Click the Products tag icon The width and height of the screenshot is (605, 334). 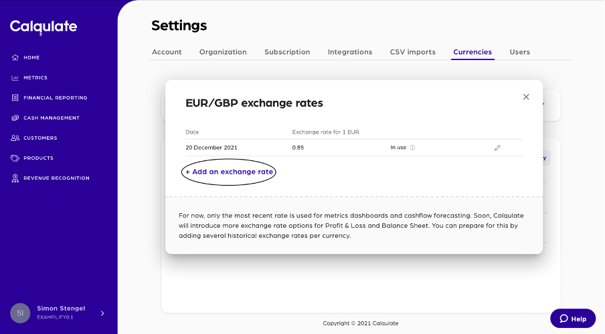[15, 158]
